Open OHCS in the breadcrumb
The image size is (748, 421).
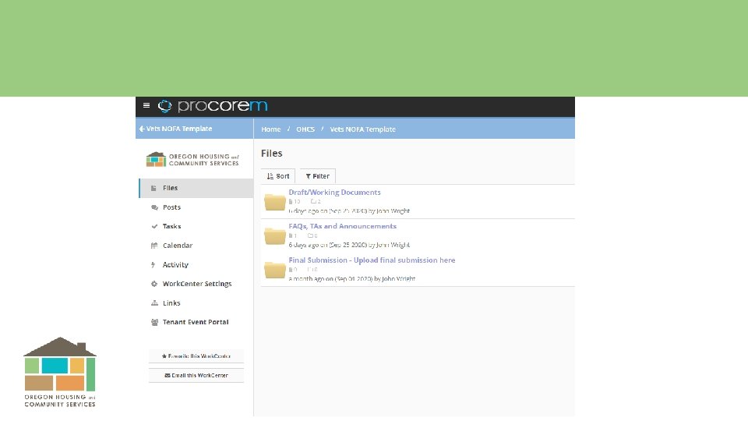(305, 129)
